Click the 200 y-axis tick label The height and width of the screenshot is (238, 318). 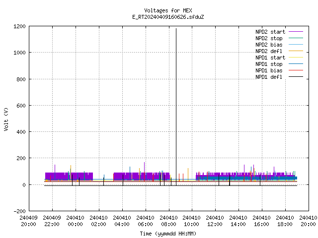(x=21, y=158)
